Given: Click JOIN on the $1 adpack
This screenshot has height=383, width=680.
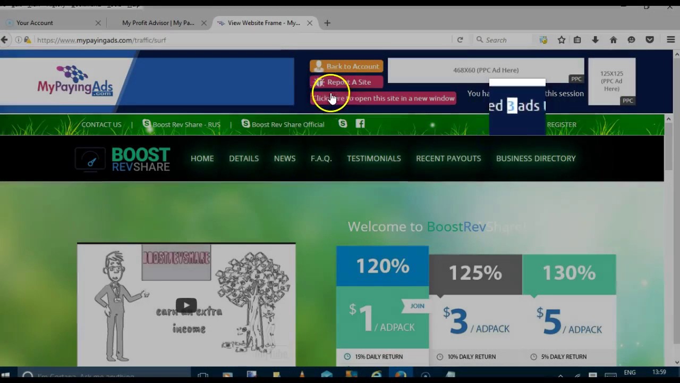Looking at the screenshot, I should [417, 306].
